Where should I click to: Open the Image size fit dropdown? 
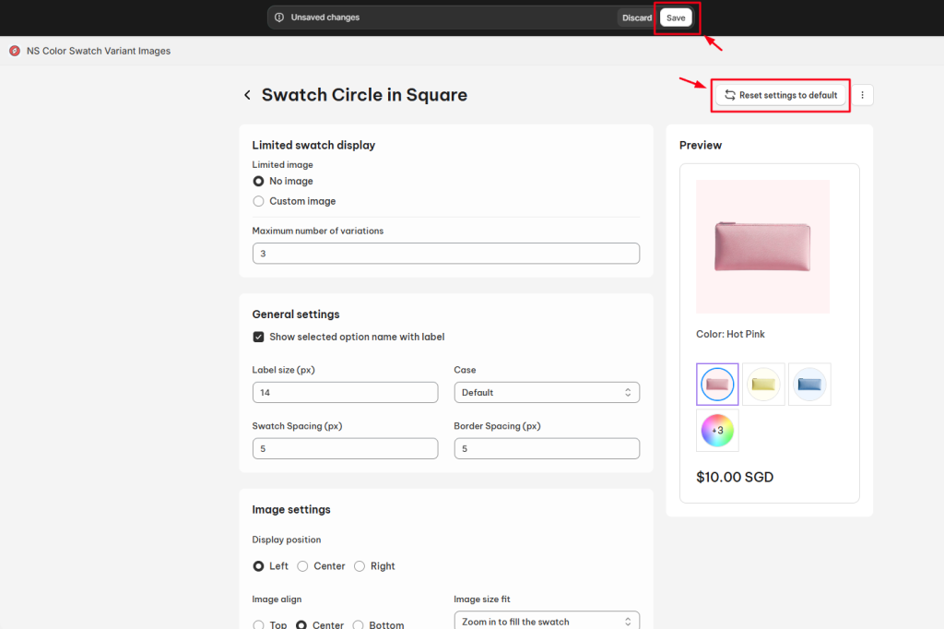(x=547, y=621)
